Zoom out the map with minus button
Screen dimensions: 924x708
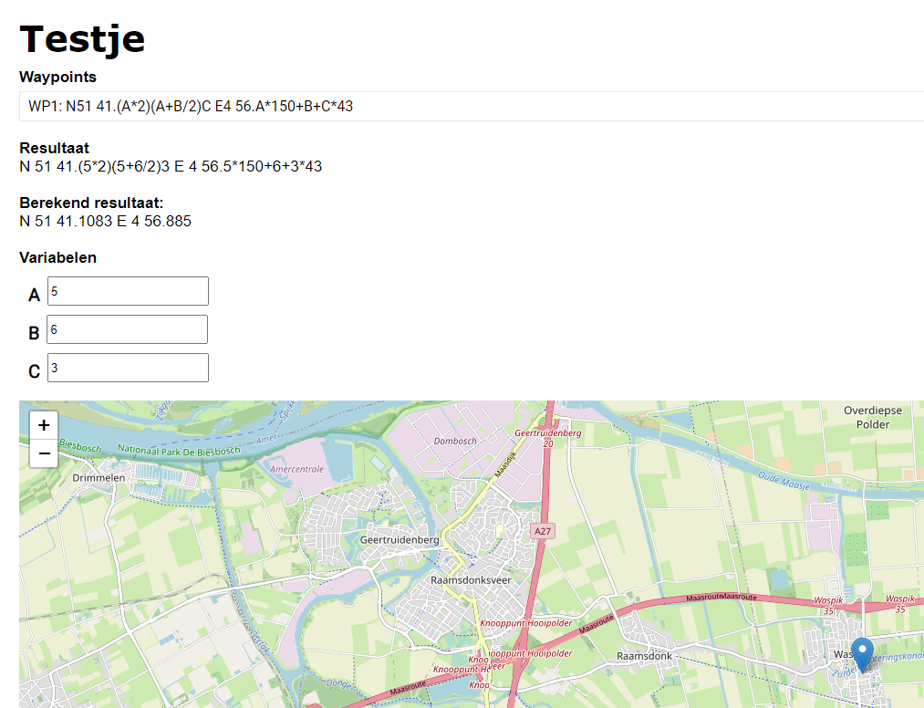(x=44, y=453)
